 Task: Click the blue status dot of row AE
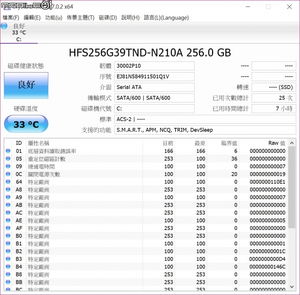pyautogui.click(x=8, y=220)
